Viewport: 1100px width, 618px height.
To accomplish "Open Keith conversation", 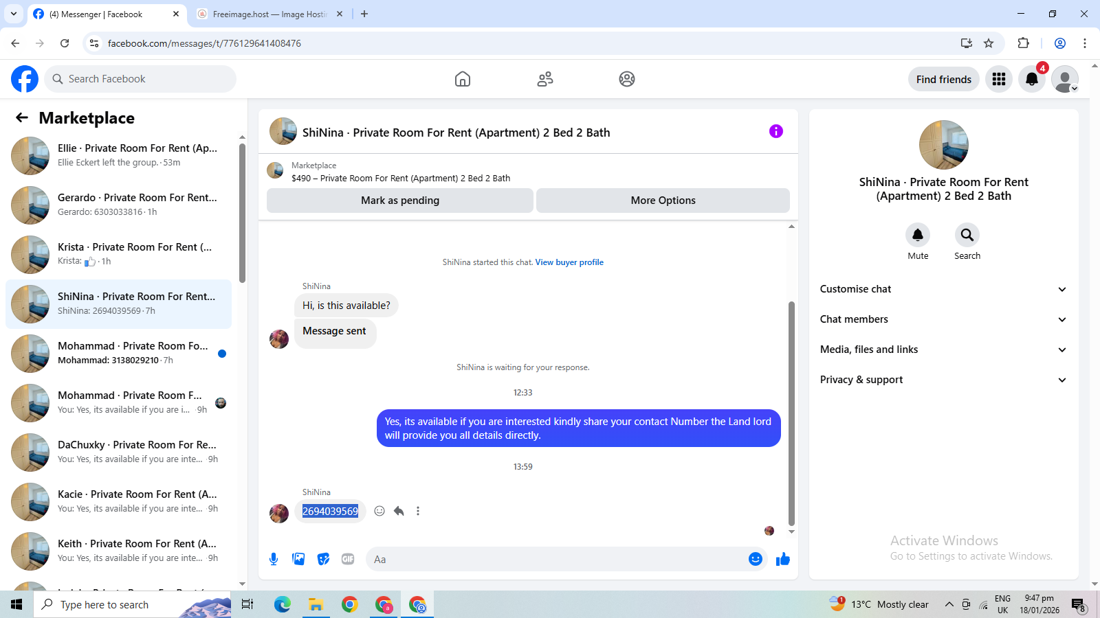I will (119, 551).
